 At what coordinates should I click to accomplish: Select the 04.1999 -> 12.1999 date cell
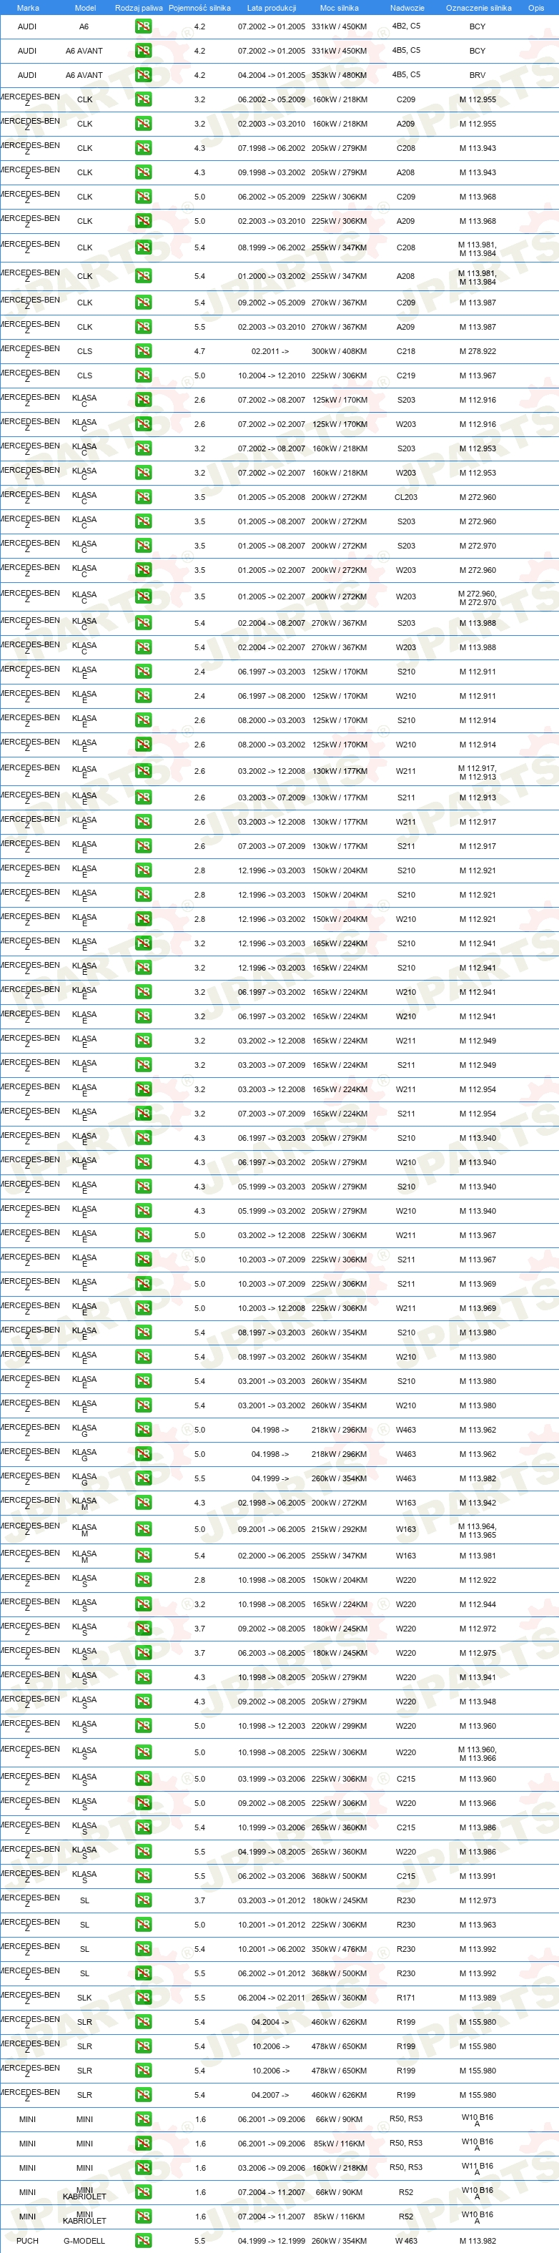tap(272, 2241)
